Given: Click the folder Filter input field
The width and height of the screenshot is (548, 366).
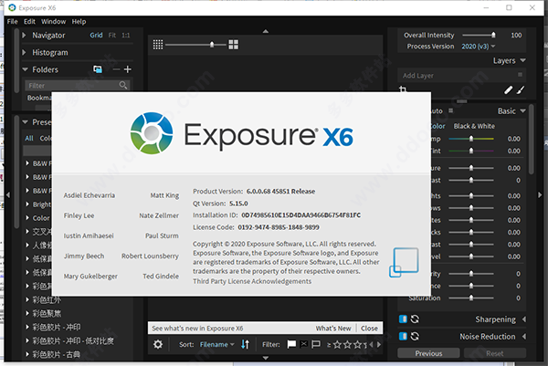Looking at the screenshot, I should [78, 85].
